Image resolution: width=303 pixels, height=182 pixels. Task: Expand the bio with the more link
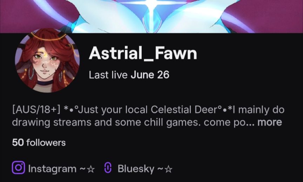coord(270,122)
